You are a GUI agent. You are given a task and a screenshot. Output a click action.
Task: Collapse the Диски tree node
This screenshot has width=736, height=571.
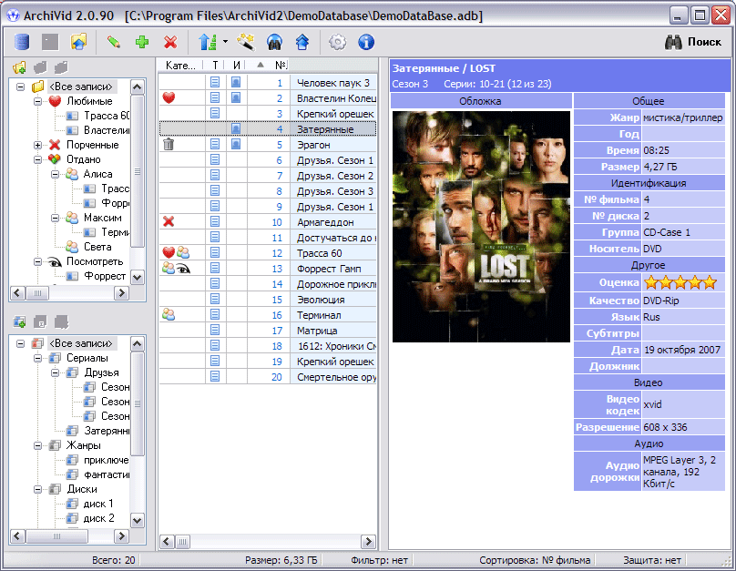coord(37,489)
